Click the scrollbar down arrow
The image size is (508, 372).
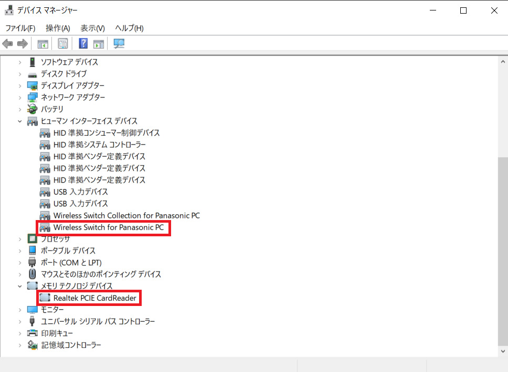click(503, 351)
